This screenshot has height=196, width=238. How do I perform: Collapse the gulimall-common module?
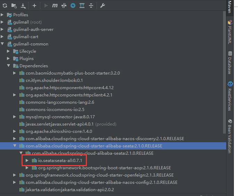2,44
